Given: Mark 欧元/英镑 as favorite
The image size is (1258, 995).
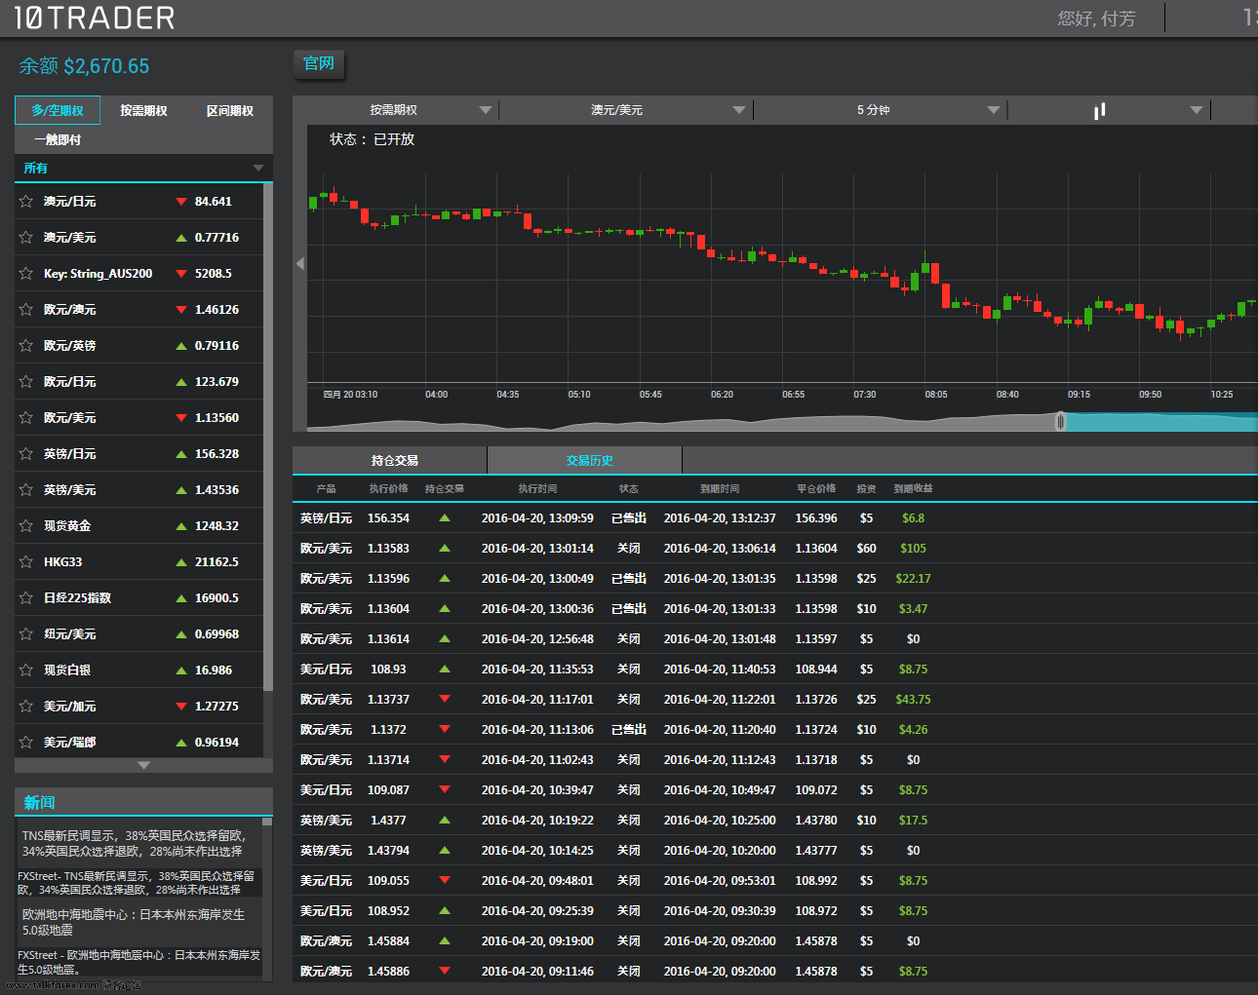Looking at the screenshot, I should point(26,346).
